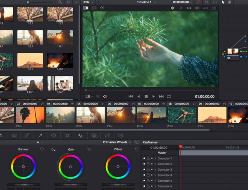
Task: Reset the Gain color wheel
Action: tap(89, 149)
